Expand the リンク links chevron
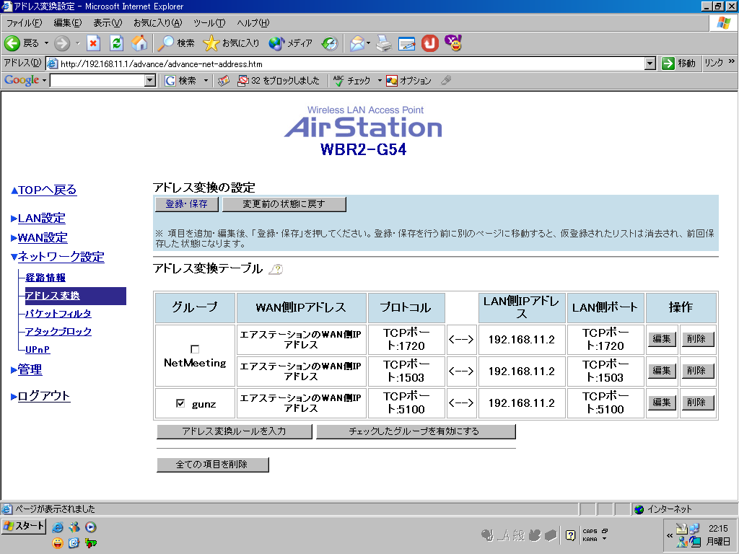 point(732,61)
